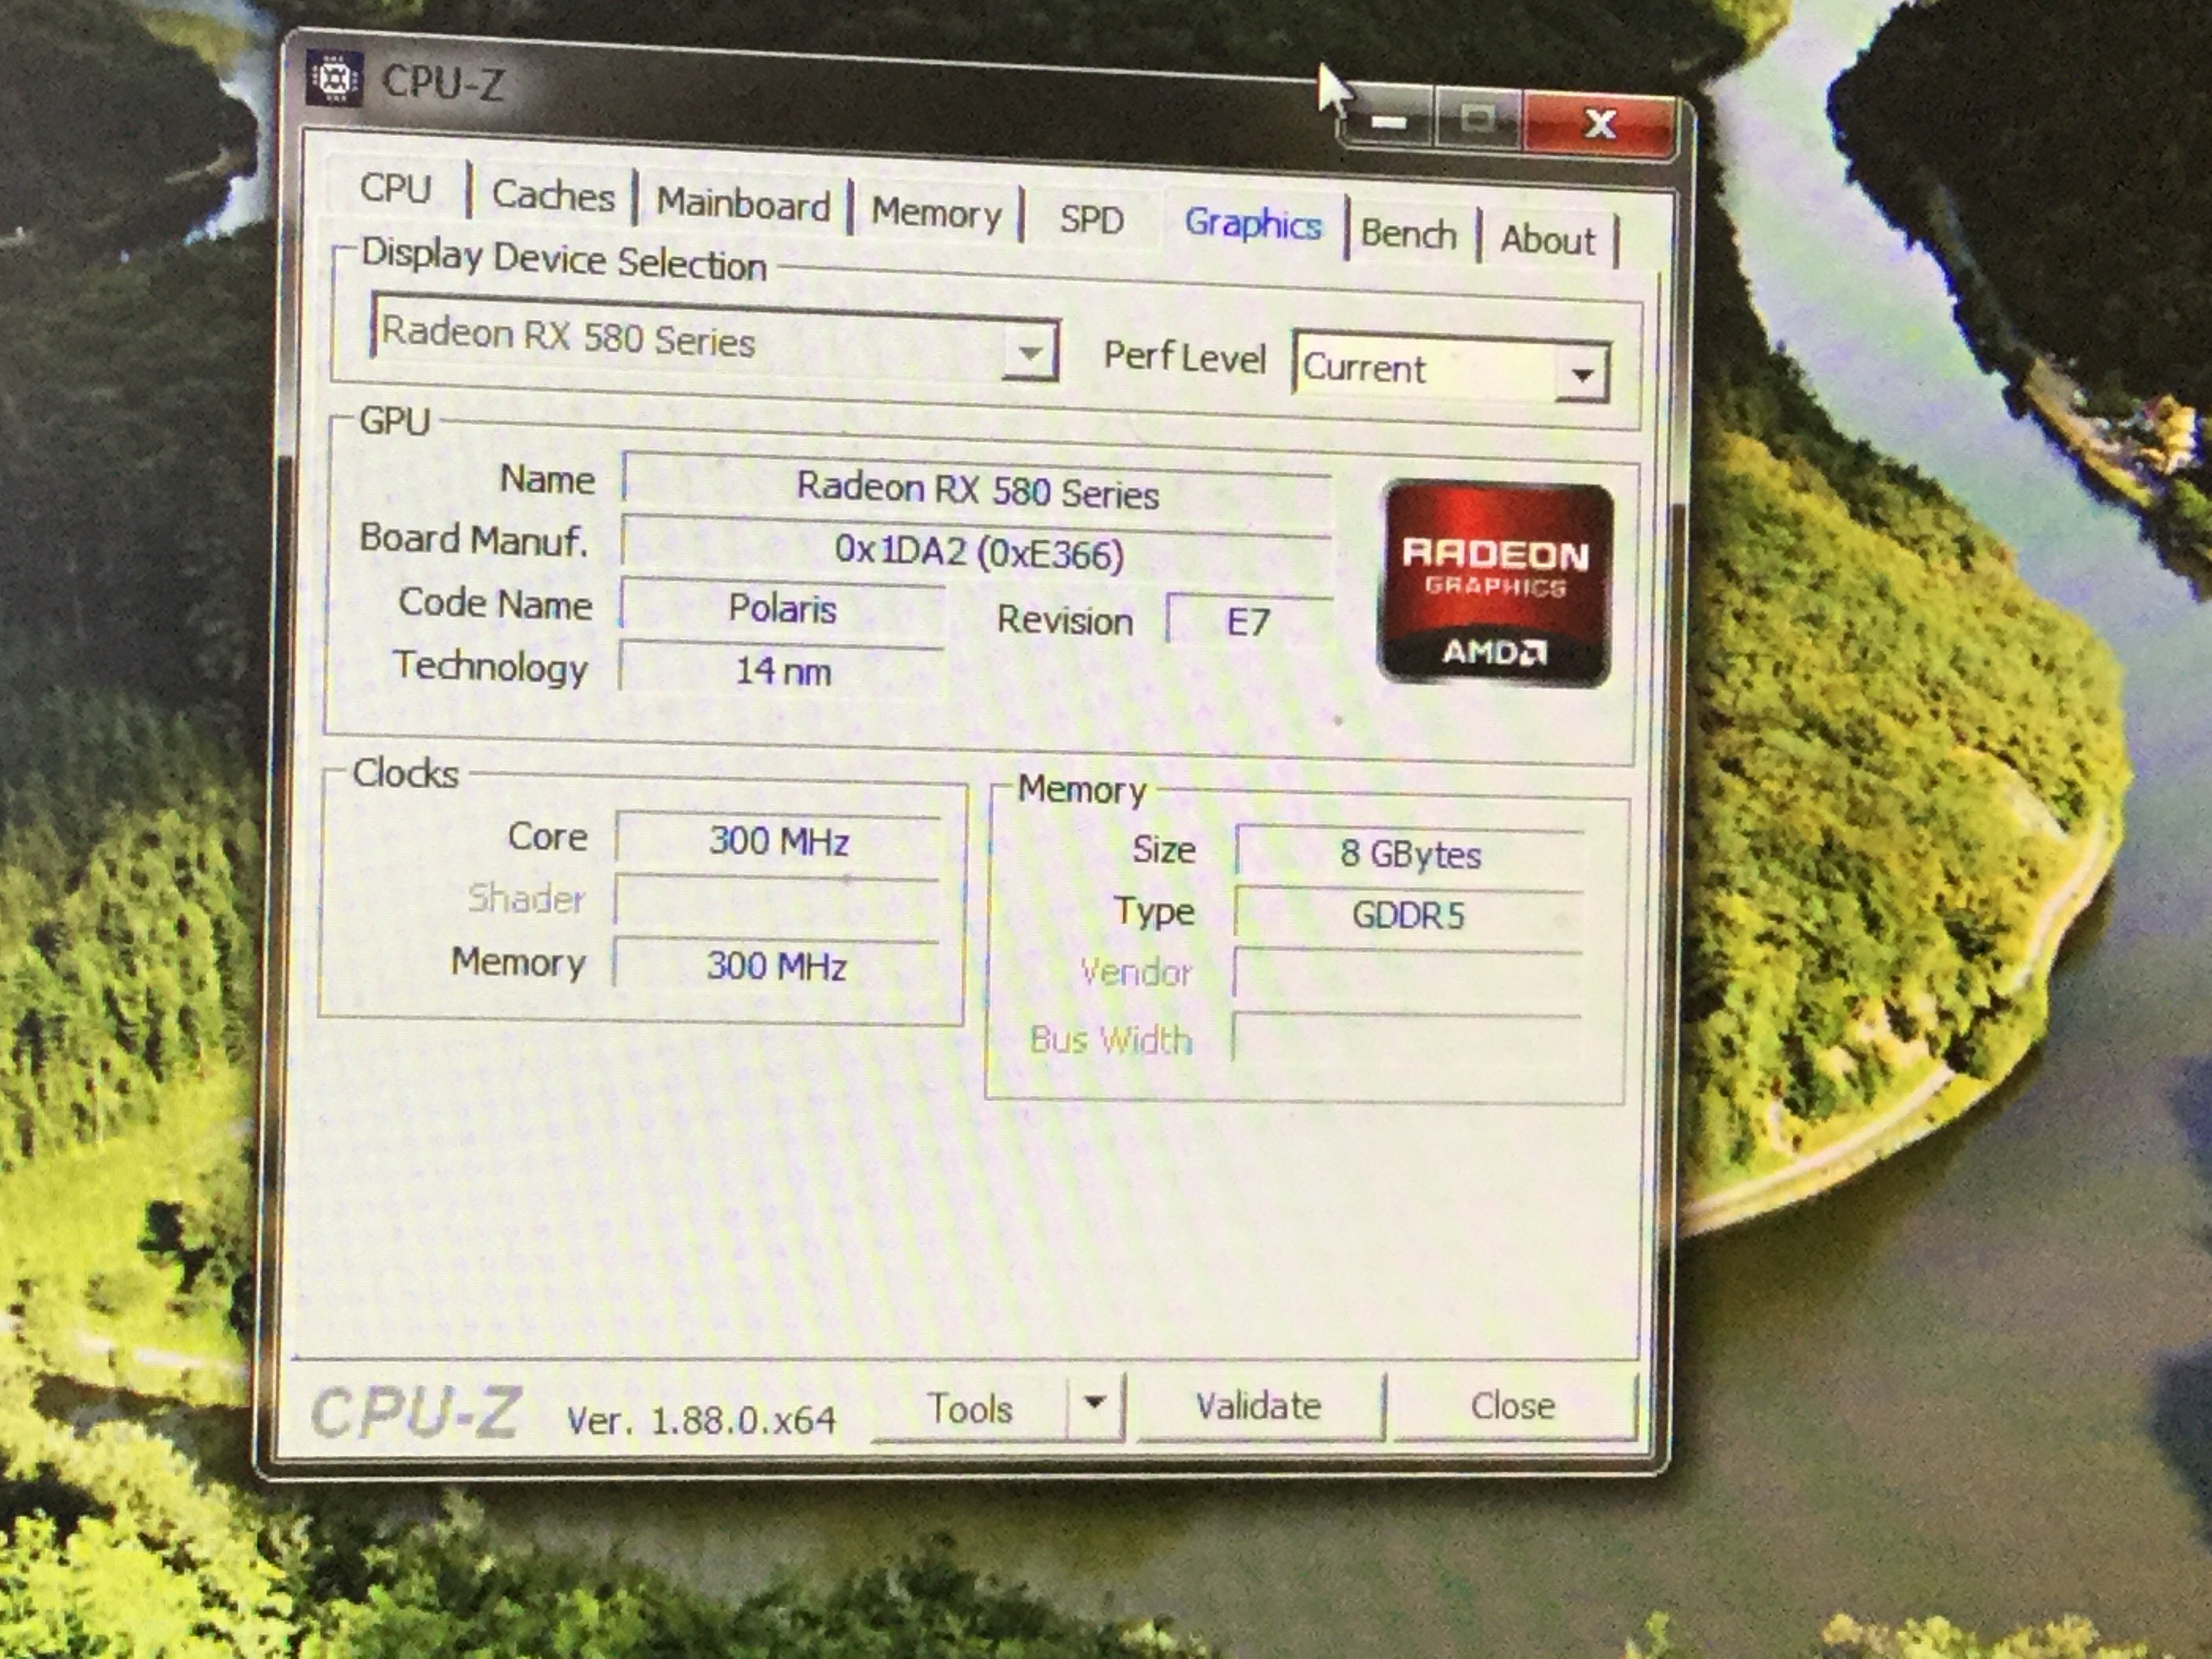Viewport: 2212px width, 1659px height.
Task: Open the Bench tab
Action: coord(1408,235)
